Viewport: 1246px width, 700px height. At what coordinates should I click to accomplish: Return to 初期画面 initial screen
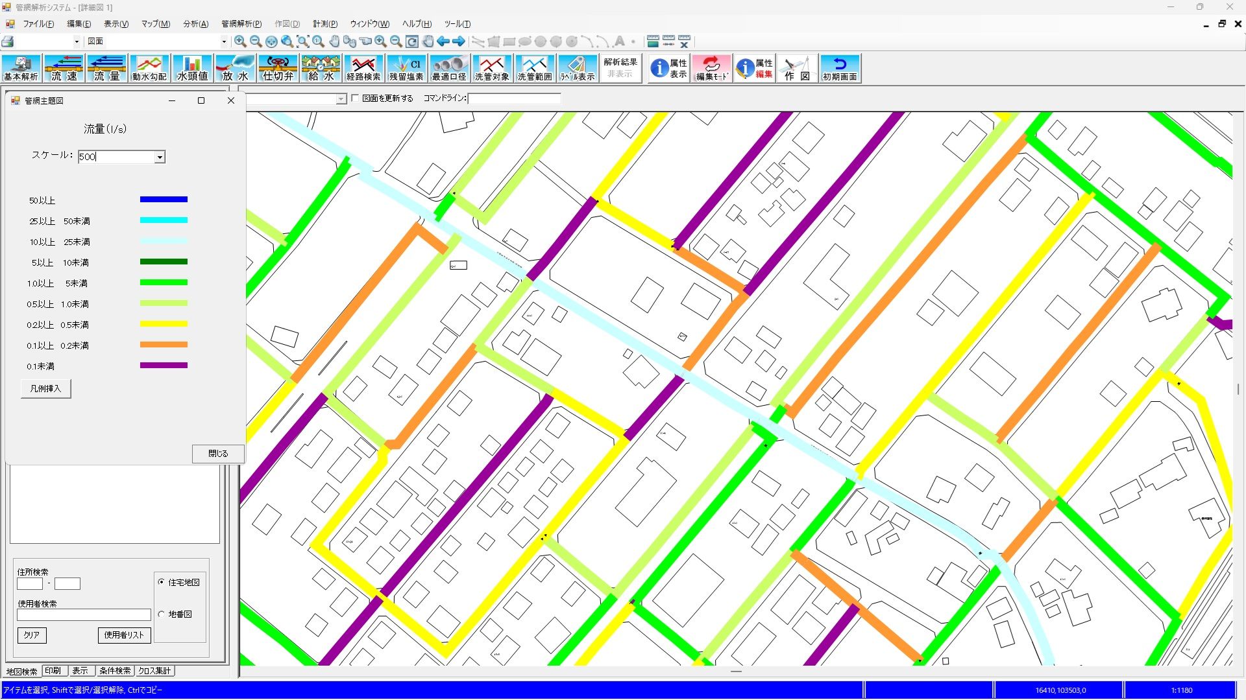point(840,68)
